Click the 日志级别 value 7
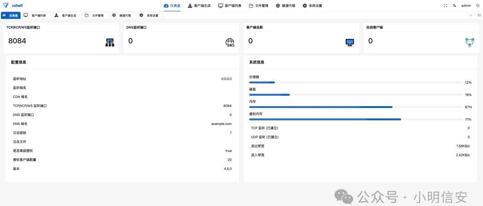 coord(231,133)
